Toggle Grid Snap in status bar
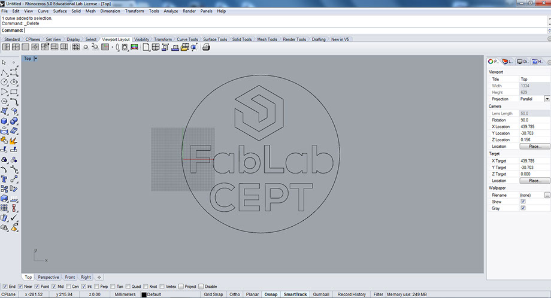 [213, 294]
